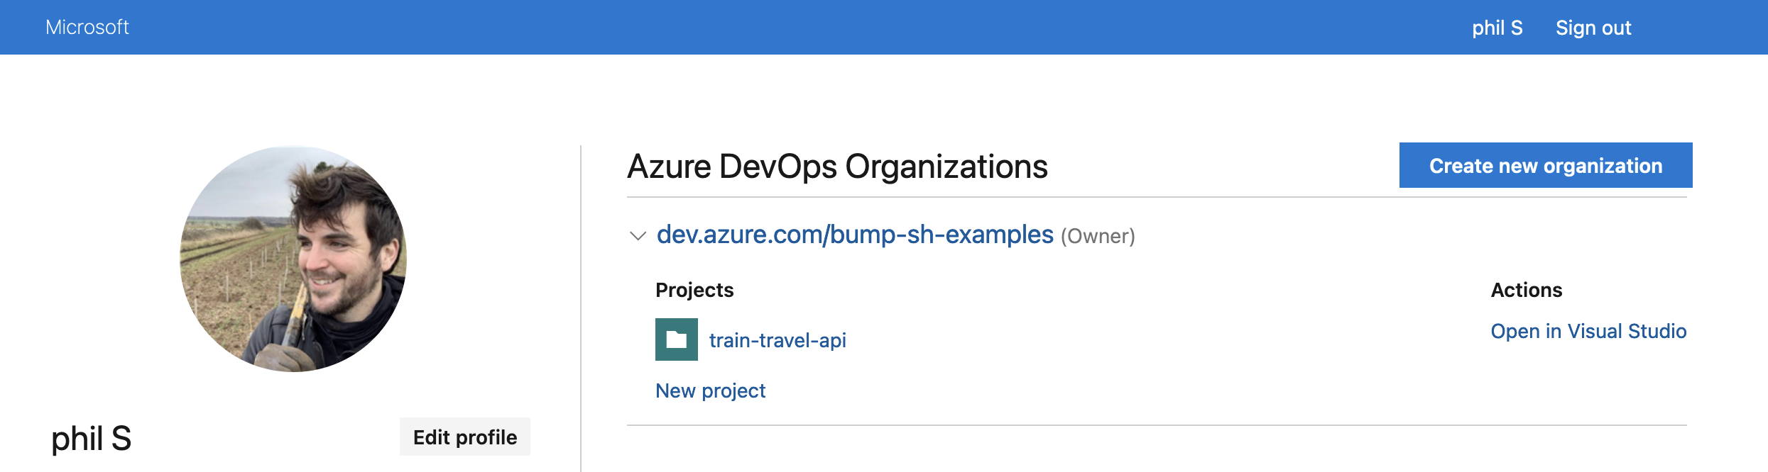Click the (Owner) label beside the organization
1768x472 pixels.
coord(1098,236)
